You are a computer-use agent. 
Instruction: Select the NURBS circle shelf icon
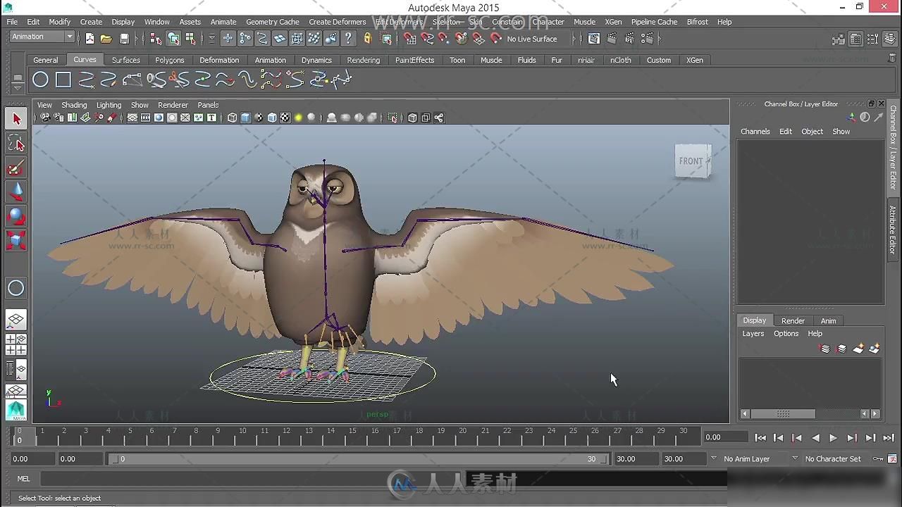tap(41, 80)
